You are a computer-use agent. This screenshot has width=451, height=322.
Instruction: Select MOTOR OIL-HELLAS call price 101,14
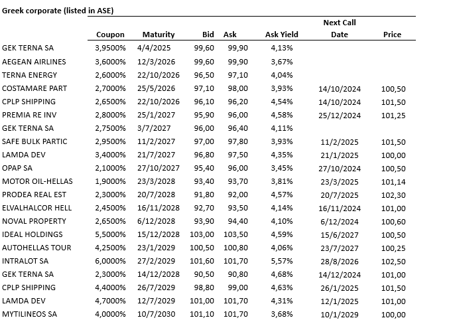[393, 181]
